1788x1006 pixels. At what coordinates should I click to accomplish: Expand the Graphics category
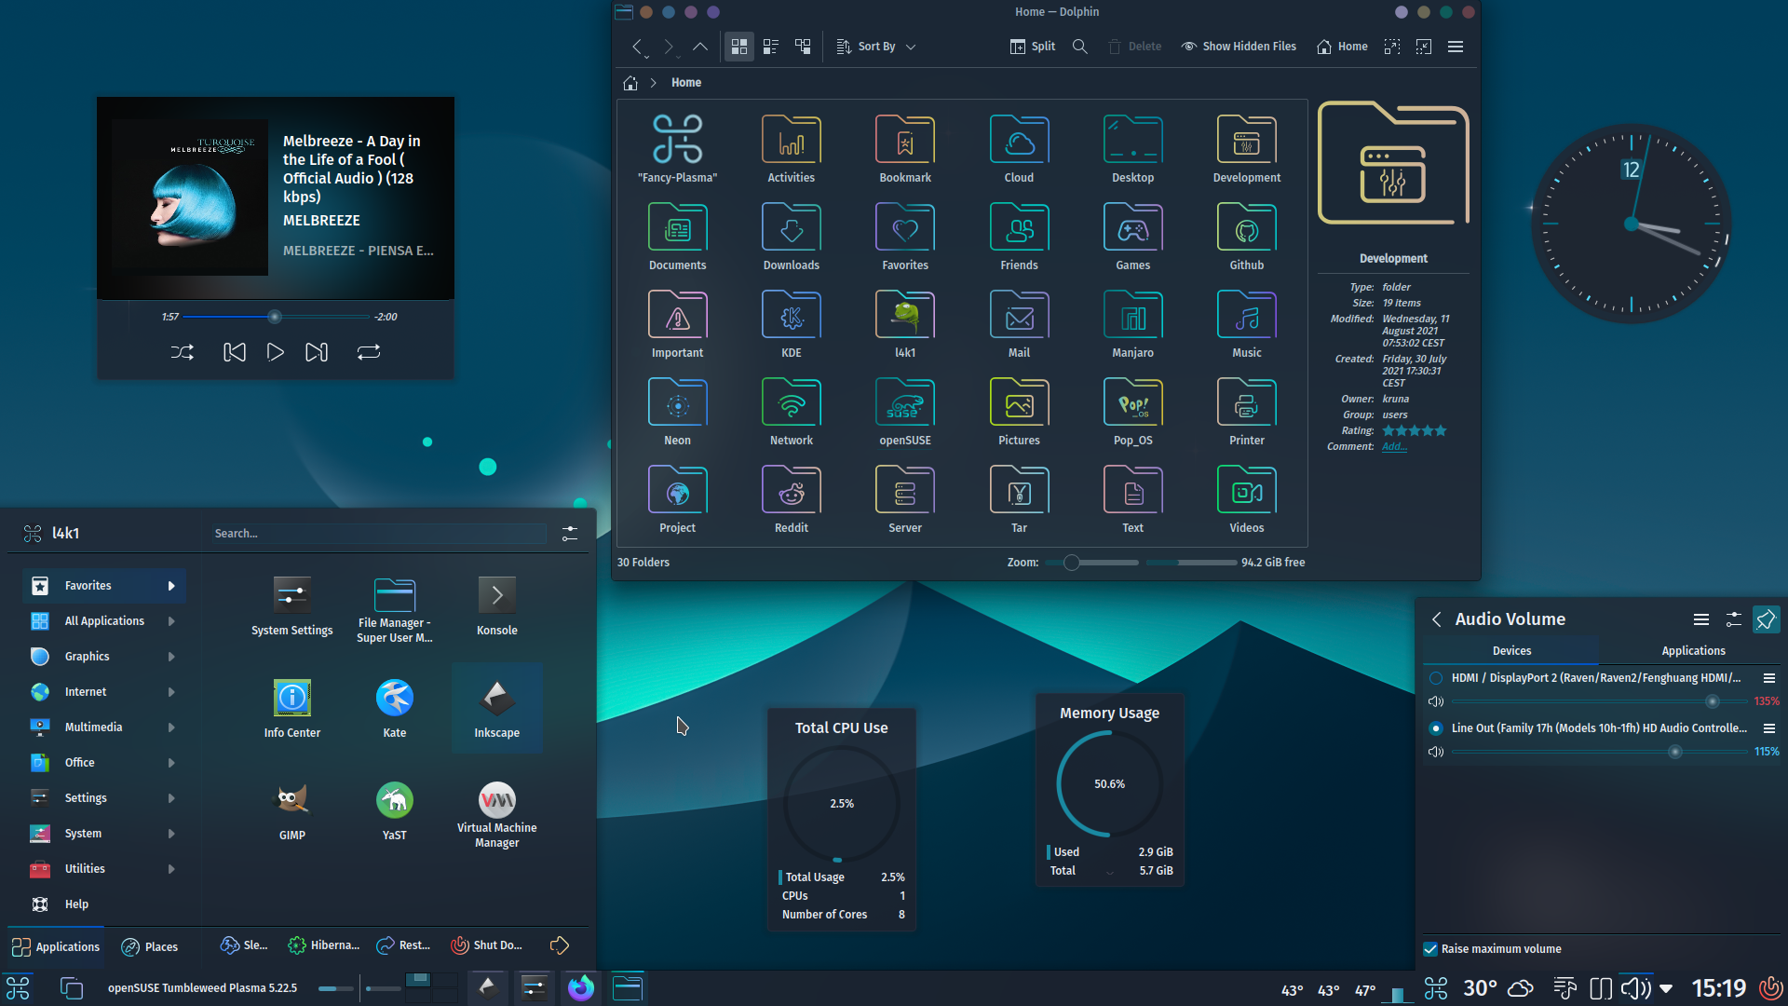tap(103, 657)
